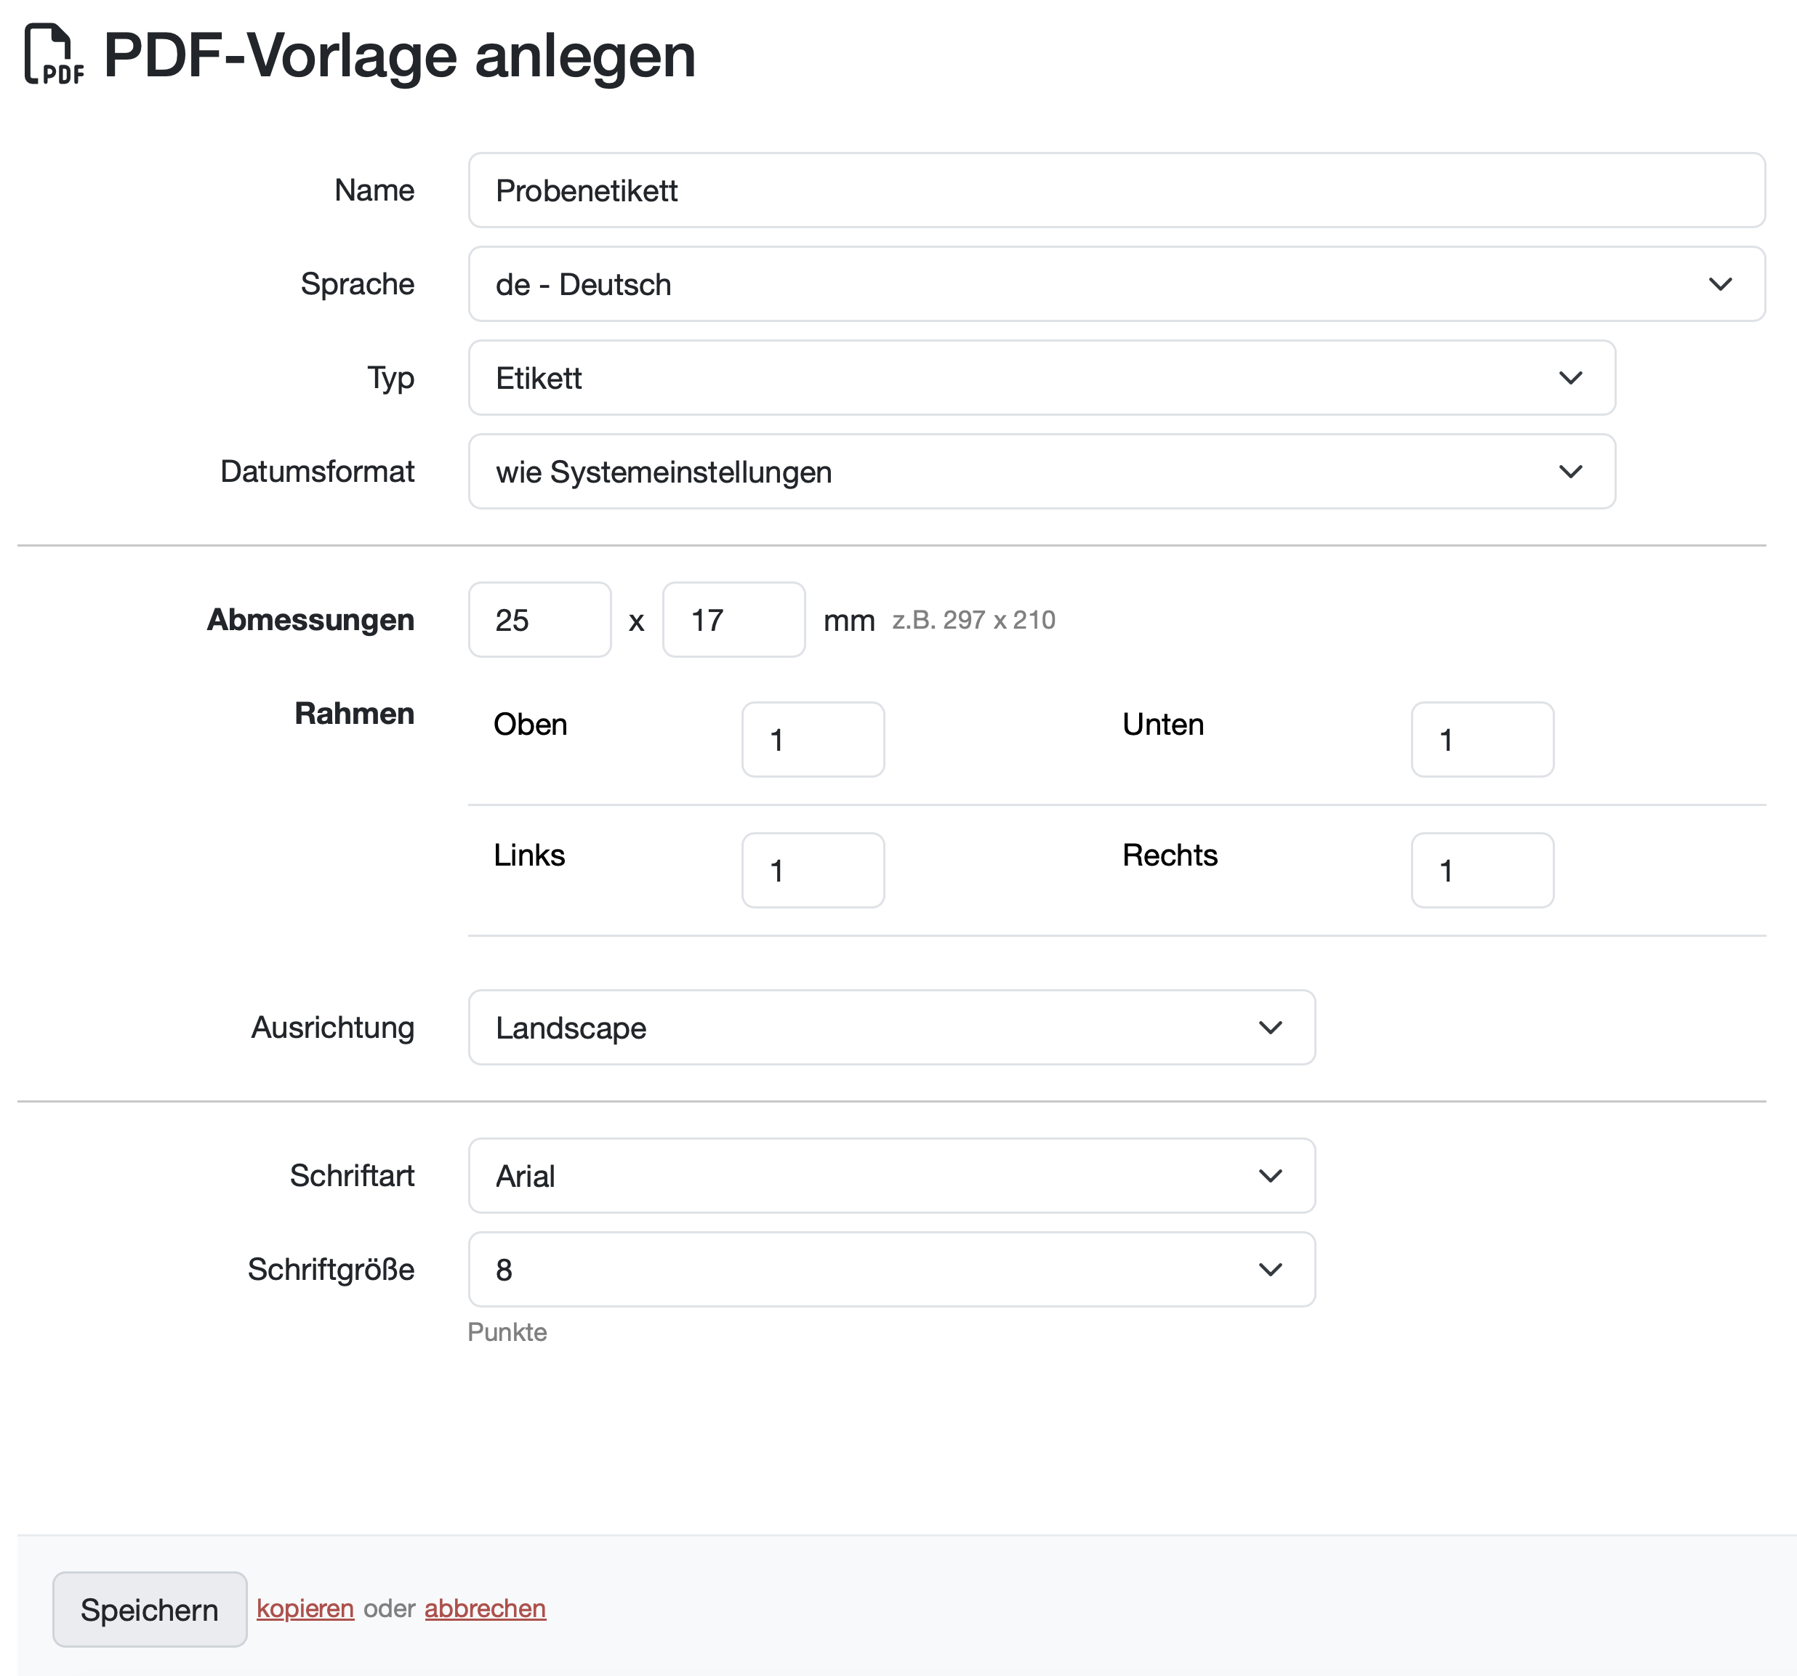The image size is (1797, 1676).
Task: Click the height field containing 17
Action: (733, 620)
